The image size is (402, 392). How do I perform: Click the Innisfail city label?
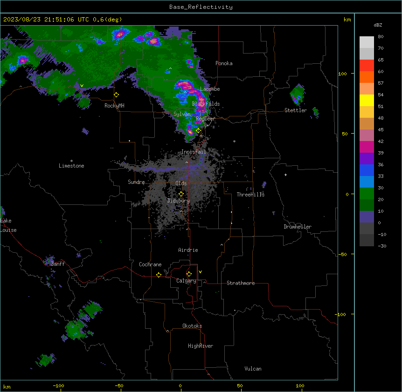tap(194, 152)
